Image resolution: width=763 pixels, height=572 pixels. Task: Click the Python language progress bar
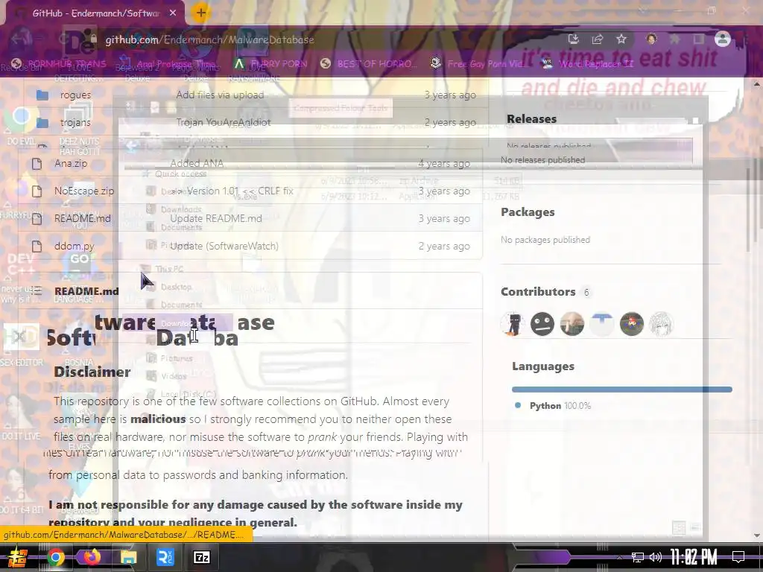[x=622, y=389]
